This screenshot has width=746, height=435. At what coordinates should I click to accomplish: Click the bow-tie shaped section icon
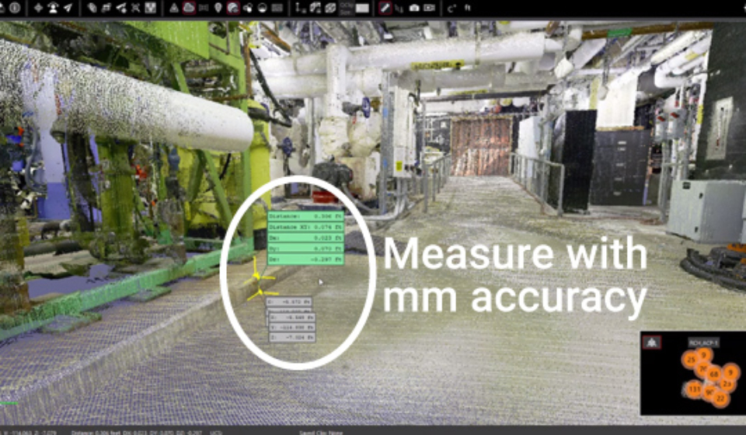204,8
